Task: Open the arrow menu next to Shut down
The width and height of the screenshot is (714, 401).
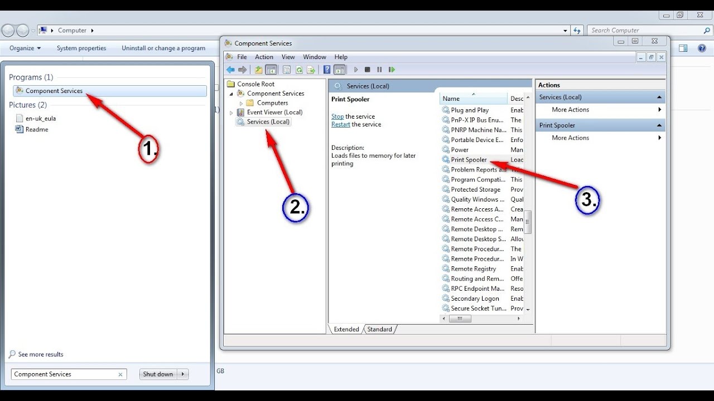Action: click(183, 374)
